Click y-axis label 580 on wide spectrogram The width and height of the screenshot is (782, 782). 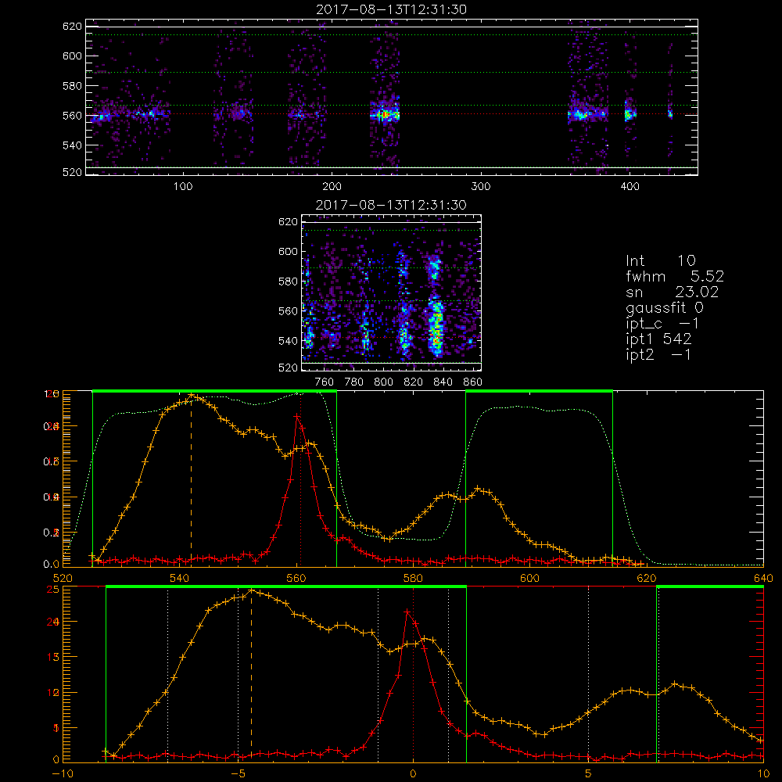72,86
